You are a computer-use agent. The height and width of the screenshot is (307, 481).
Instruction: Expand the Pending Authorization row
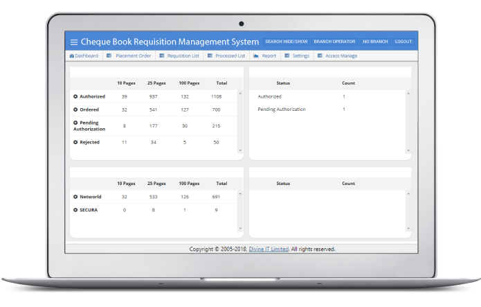point(75,123)
